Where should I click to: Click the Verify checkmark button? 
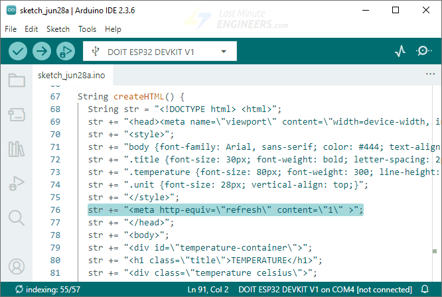click(x=18, y=51)
